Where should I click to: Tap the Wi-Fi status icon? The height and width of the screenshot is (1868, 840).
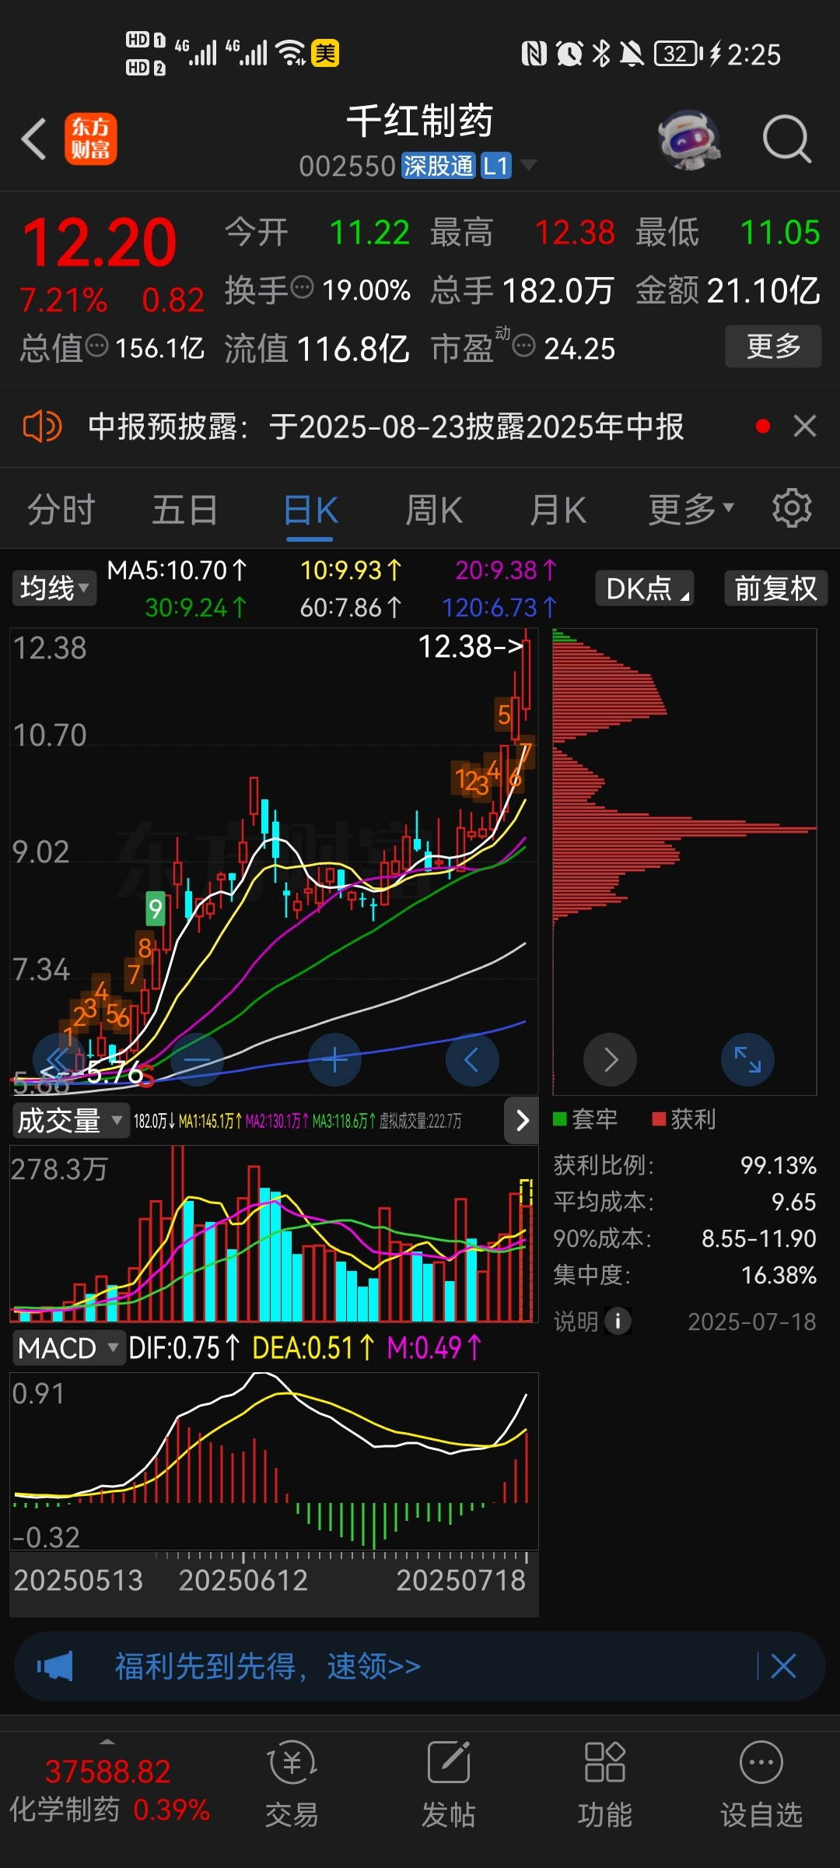pos(292,53)
